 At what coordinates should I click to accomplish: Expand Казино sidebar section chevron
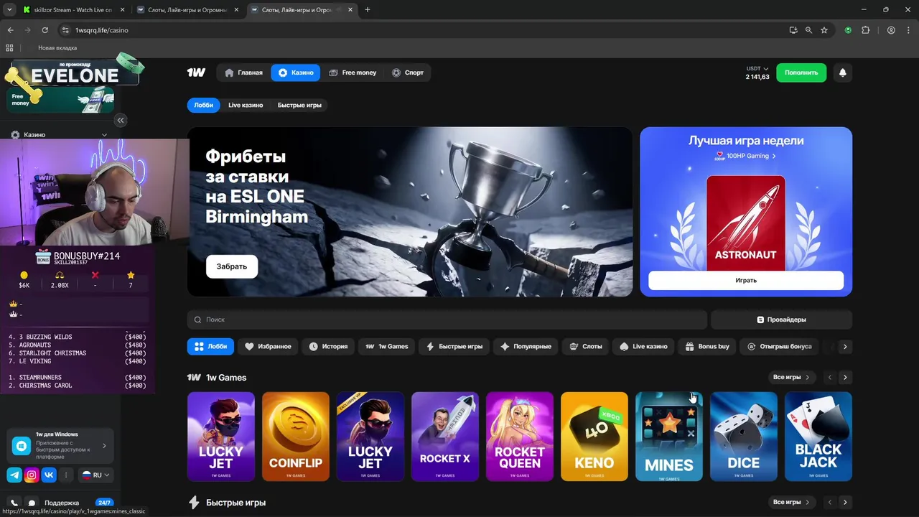(104, 135)
